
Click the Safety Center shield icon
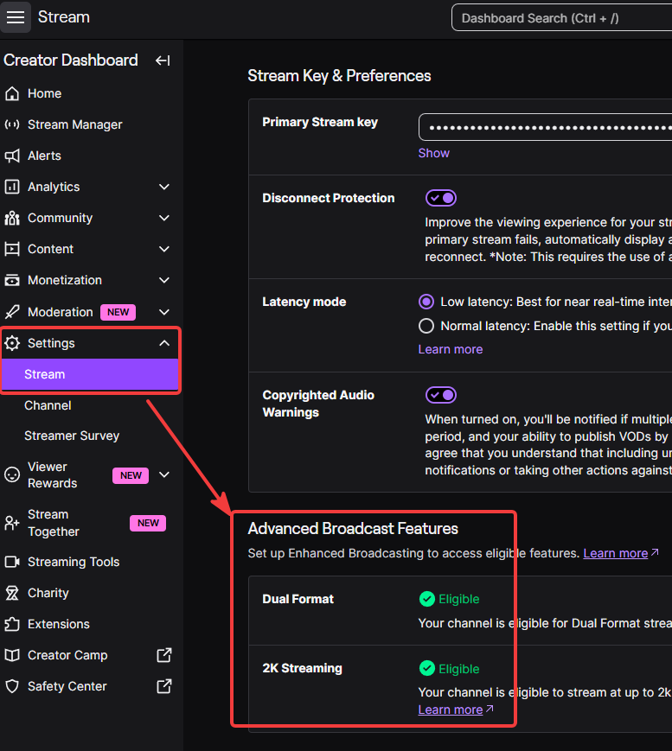pyautogui.click(x=12, y=686)
